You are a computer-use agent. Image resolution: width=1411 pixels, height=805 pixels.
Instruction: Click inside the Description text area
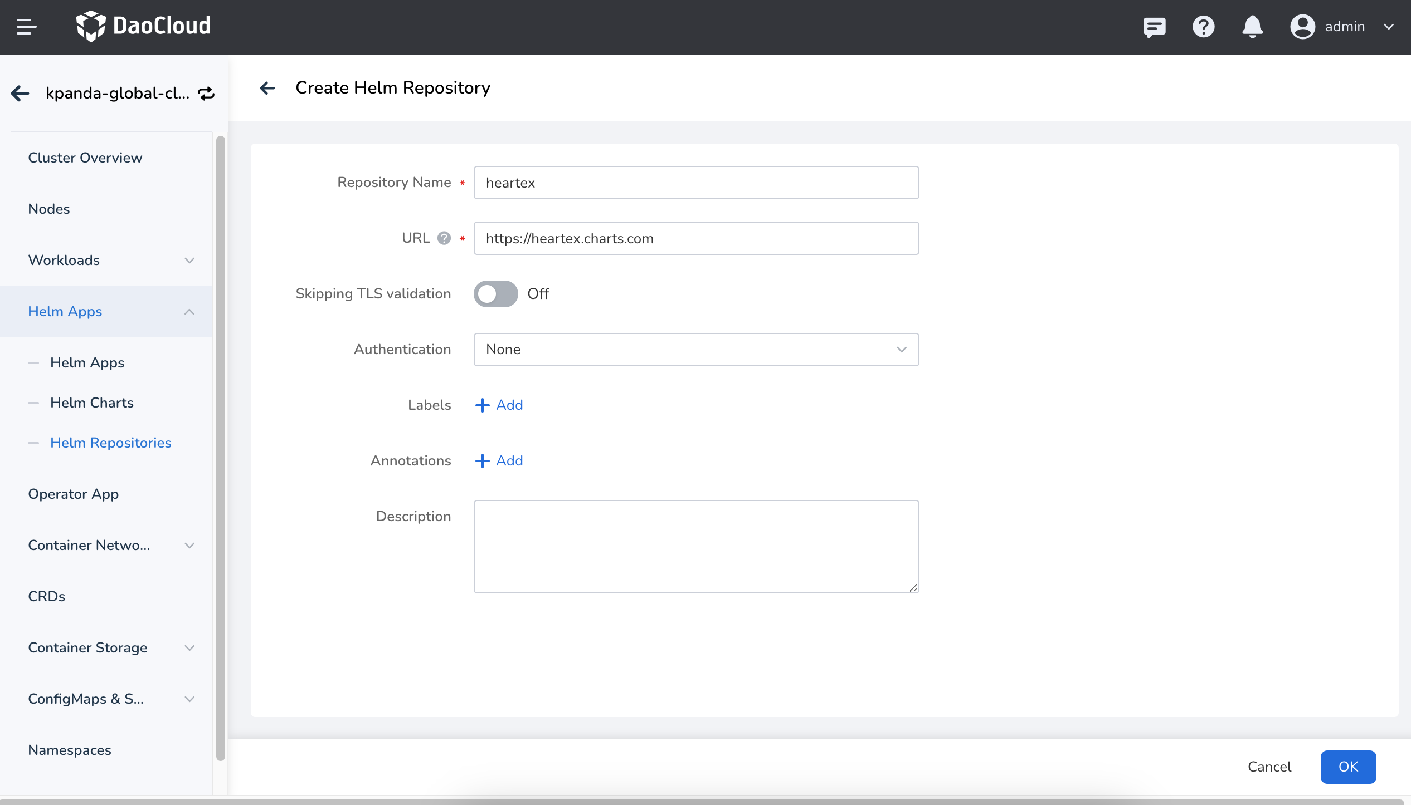click(695, 547)
